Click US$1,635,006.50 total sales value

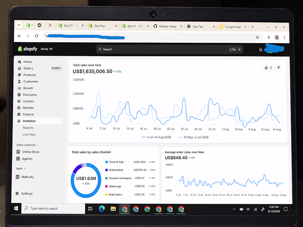click(93, 72)
